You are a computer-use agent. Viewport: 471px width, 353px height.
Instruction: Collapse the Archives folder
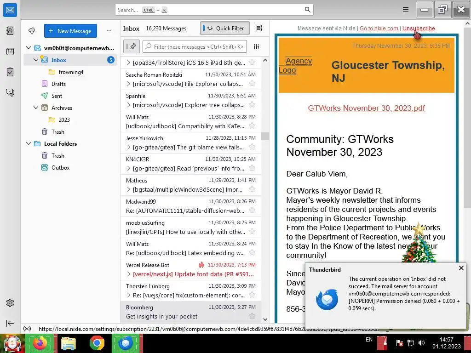click(36, 108)
